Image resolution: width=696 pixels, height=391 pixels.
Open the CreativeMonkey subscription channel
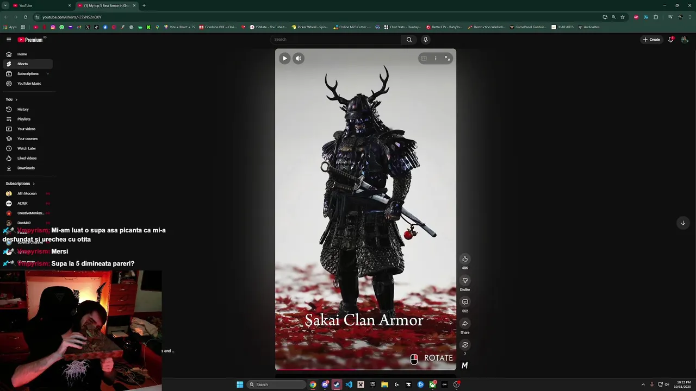tap(27, 213)
